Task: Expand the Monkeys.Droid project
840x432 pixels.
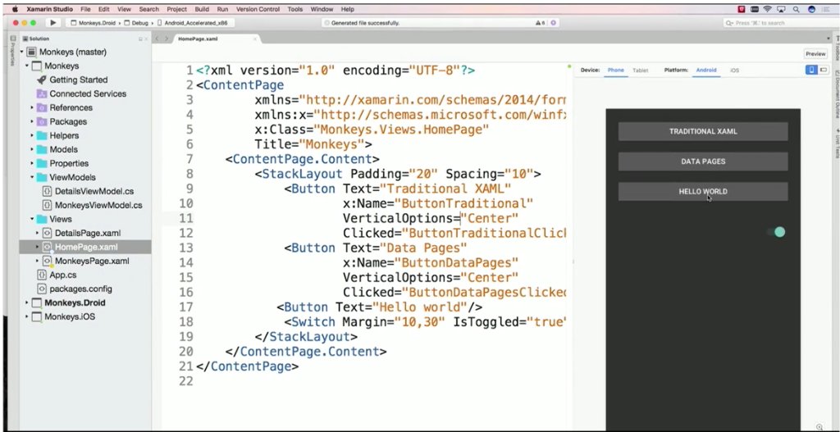Action: pos(27,302)
